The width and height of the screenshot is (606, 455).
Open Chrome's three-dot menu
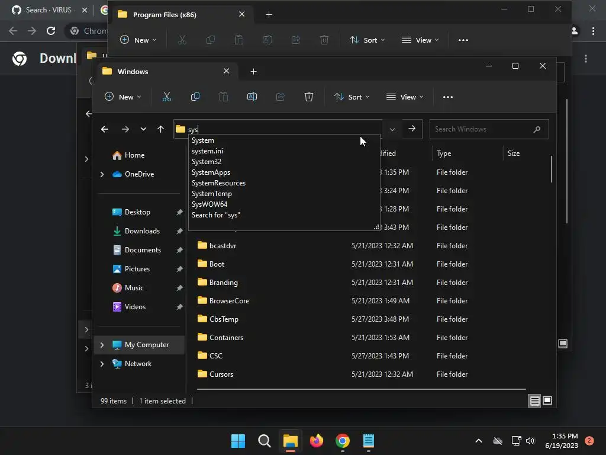pyautogui.click(x=593, y=31)
